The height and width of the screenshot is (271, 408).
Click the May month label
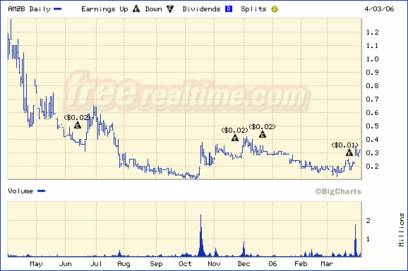coord(36,264)
